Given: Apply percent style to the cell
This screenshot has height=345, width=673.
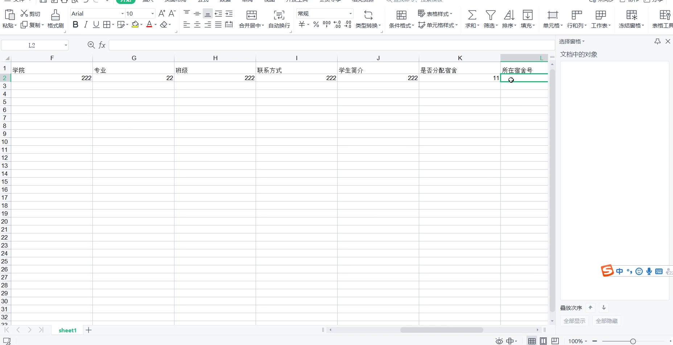Looking at the screenshot, I should (x=316, y=24).
